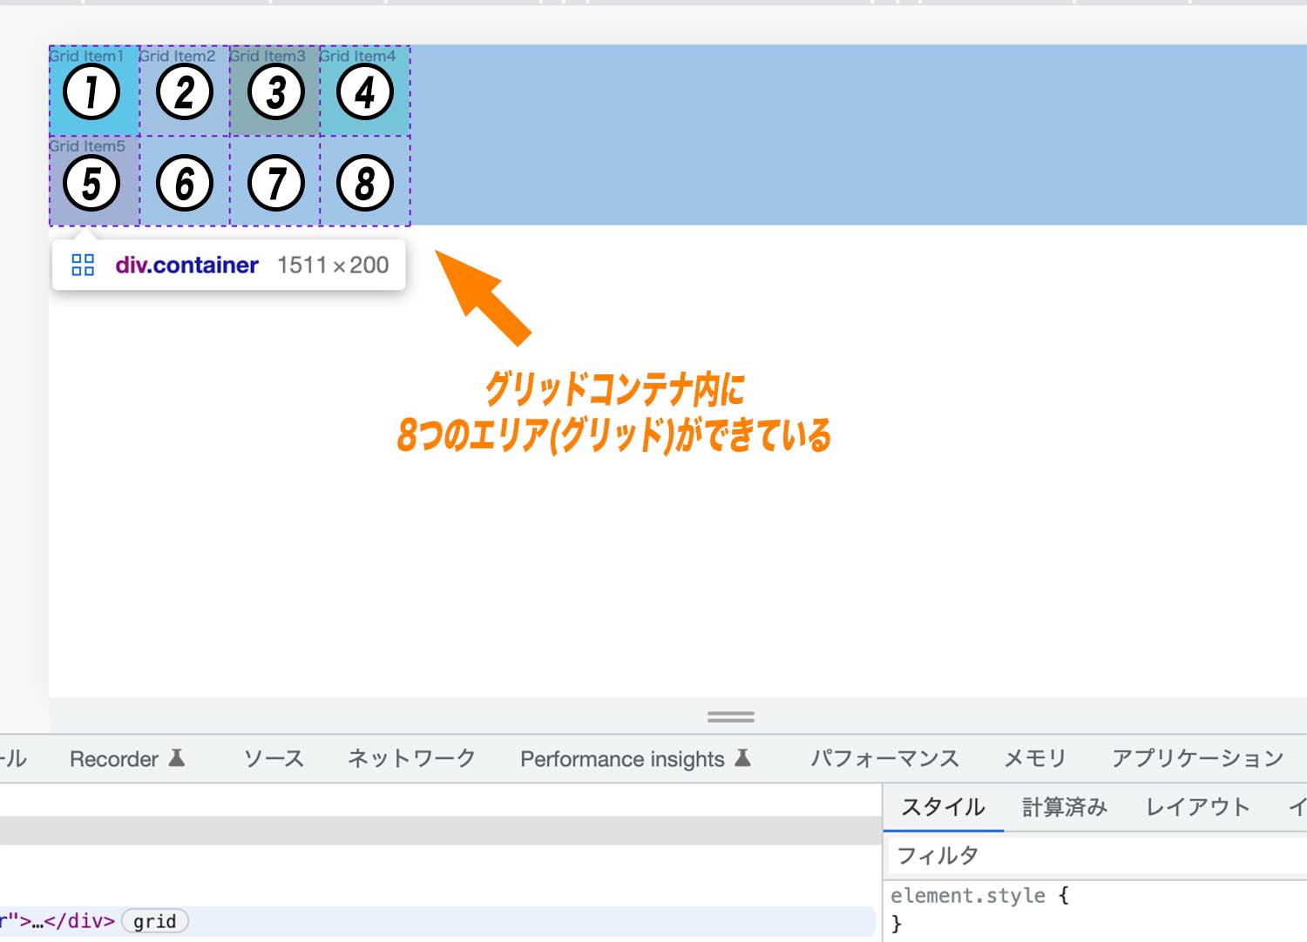Click the Grid Item4 label
The image size is (1307, 942).
[357, 56]
